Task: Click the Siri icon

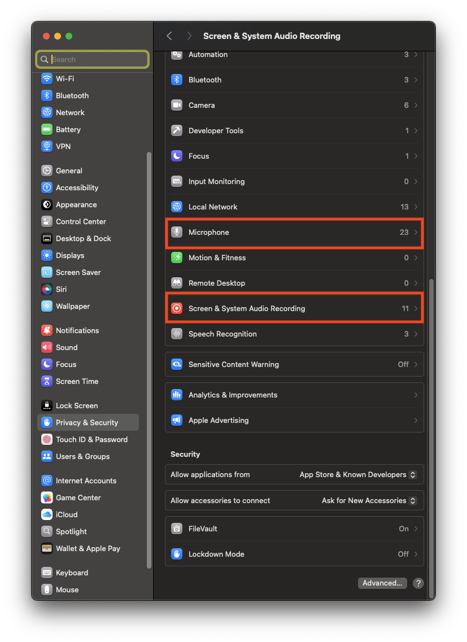Action: (x=47, y=289)
